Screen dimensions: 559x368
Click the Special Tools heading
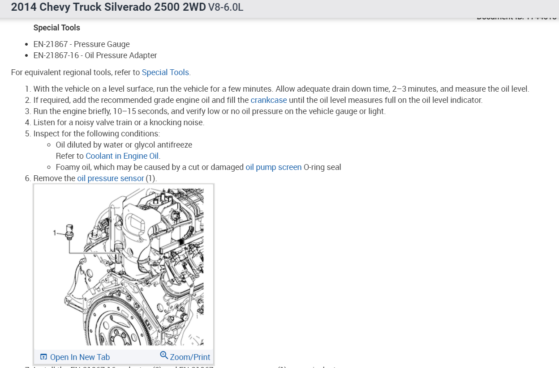pos(56,28)
